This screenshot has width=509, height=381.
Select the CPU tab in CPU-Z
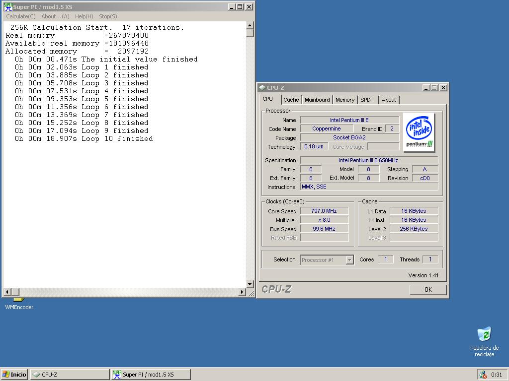point(268,99)
